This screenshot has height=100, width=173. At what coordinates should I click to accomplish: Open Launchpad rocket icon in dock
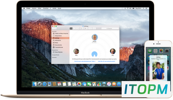[x=40, y=84]
